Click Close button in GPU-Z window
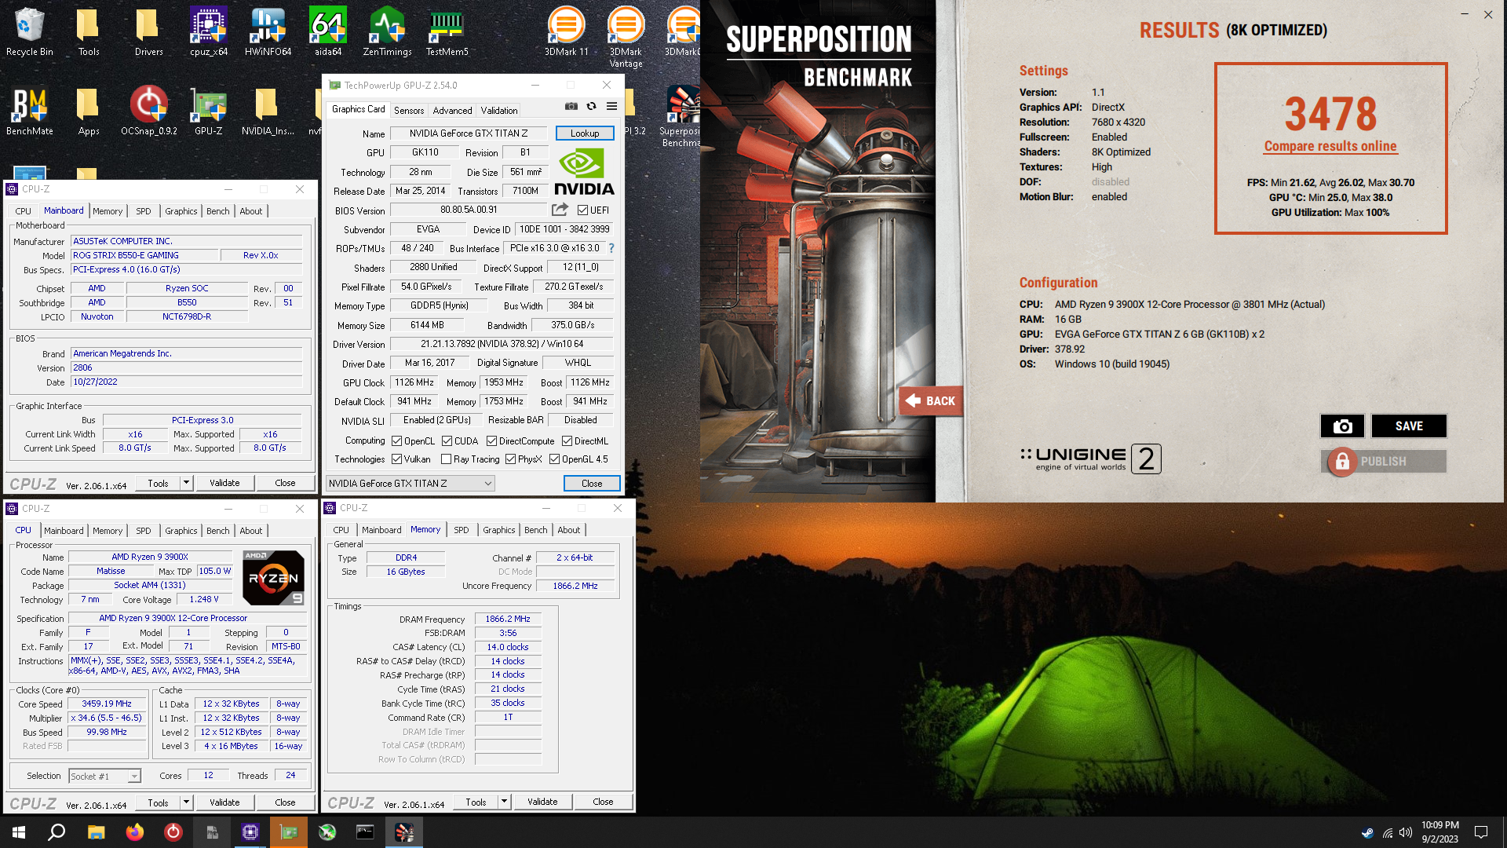 (x=592, y=484)
